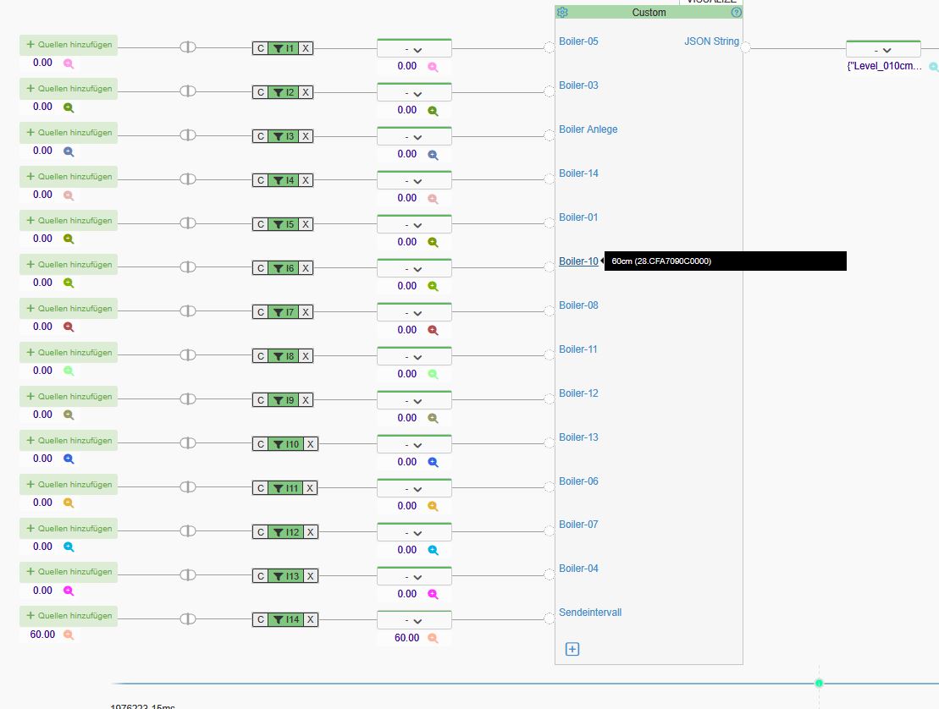This screenshot has width=939, height=709.
Task: Click the green marker on the timeline
Action: (819, 683)
